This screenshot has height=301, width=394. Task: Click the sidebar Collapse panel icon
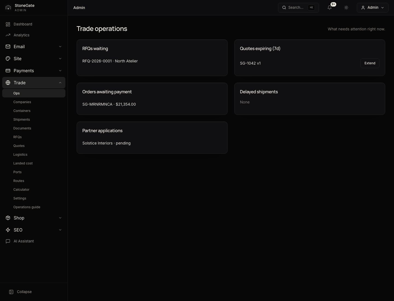[x=11, y=292]
